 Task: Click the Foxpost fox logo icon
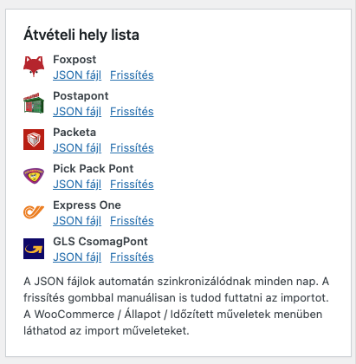(x=34, y=67)
